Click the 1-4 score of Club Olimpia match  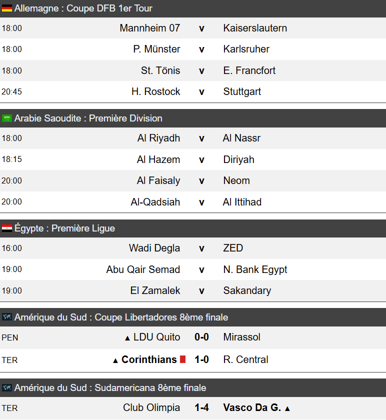(201, 407)
